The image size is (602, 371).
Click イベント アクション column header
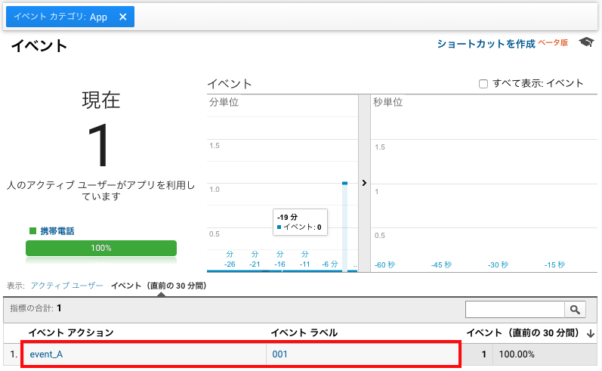[71, 332]
